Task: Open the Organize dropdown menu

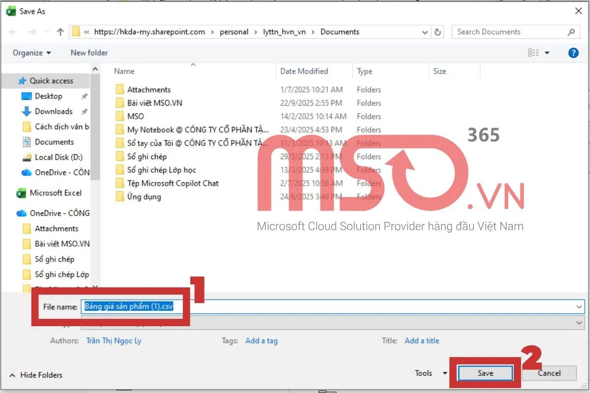Action: (31, 53)
